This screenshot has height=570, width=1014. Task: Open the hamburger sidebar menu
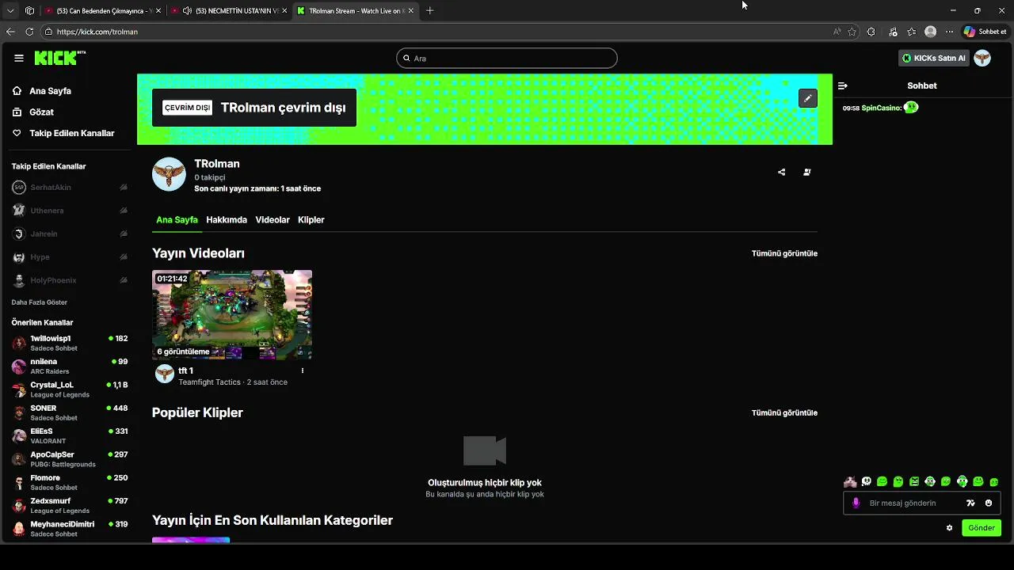tap(19, 58)
